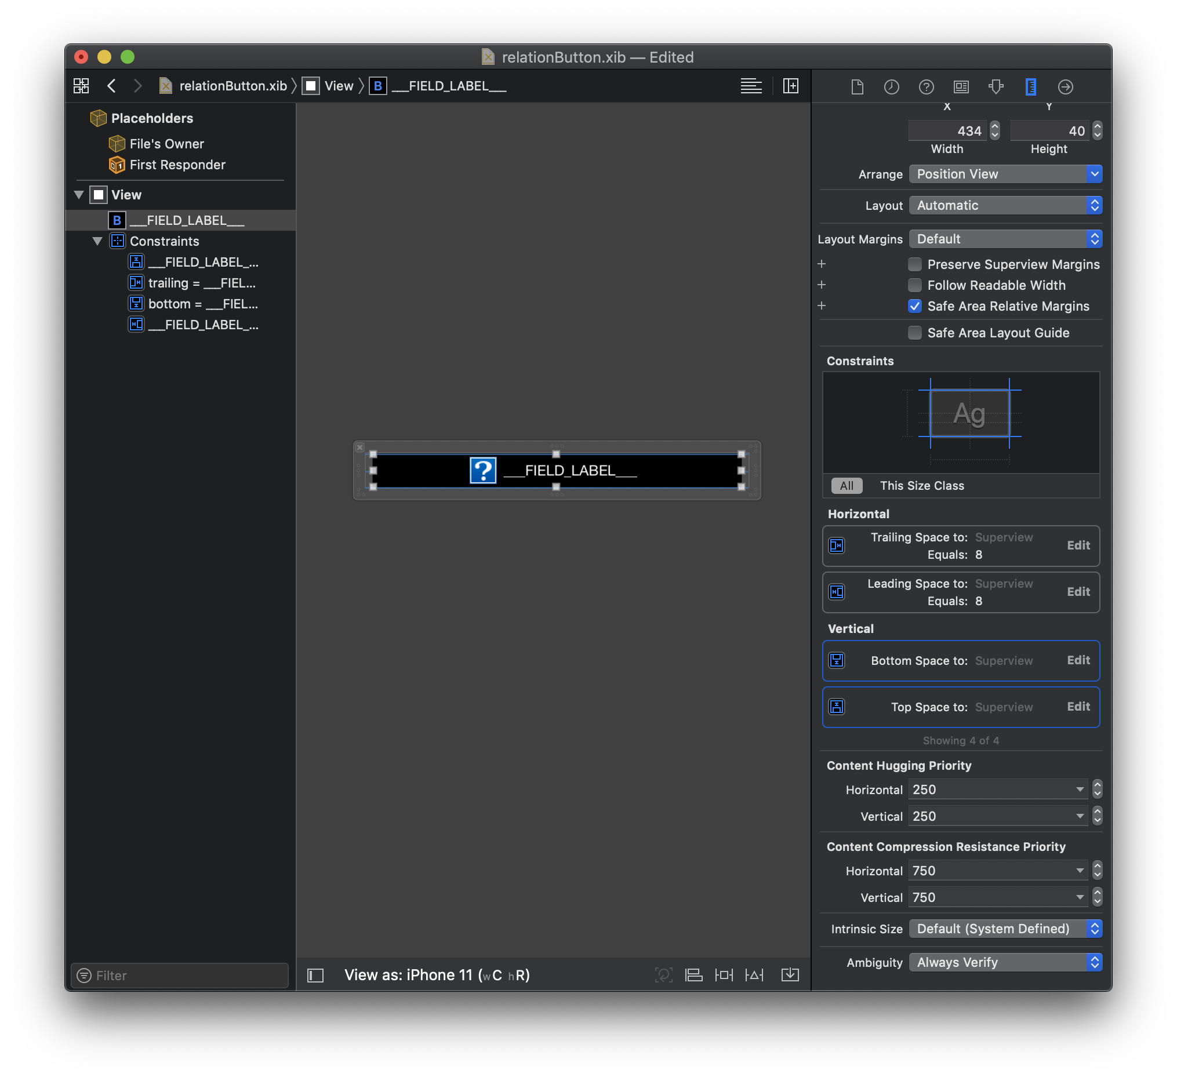Select First Responder placeholder
Screen dimensions: 1177x1077
point(167,165)
